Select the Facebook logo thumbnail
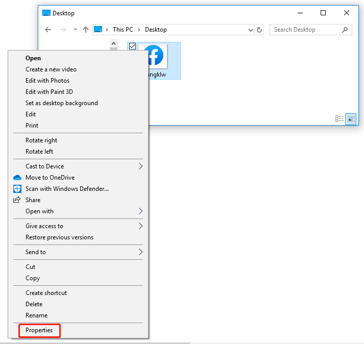Screen dimensions: 364x344 coord(155,56)
